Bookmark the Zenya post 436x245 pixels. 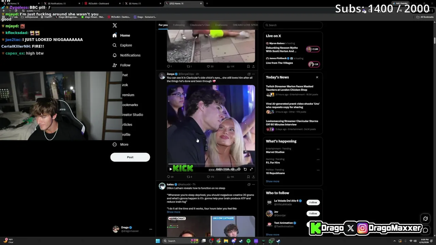[x=248, y=177]
